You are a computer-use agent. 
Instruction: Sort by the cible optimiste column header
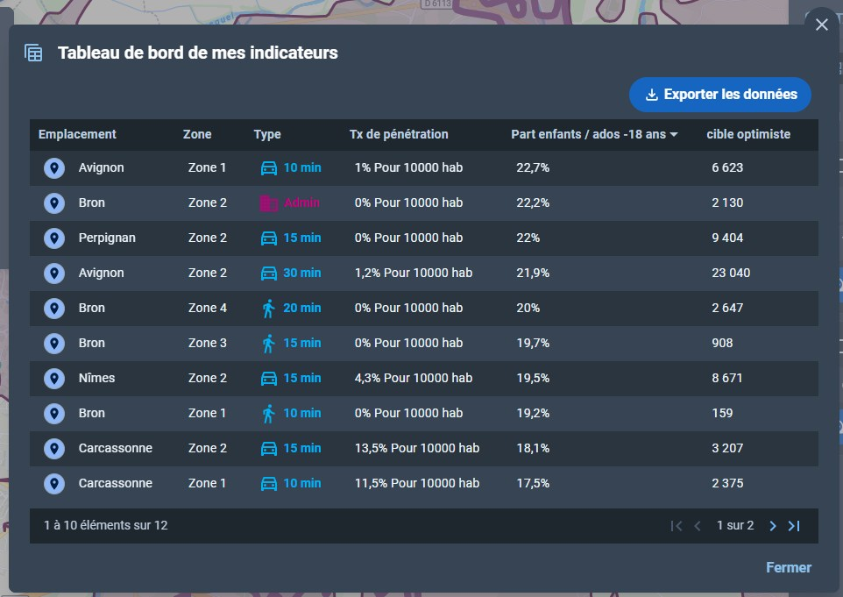748,134
